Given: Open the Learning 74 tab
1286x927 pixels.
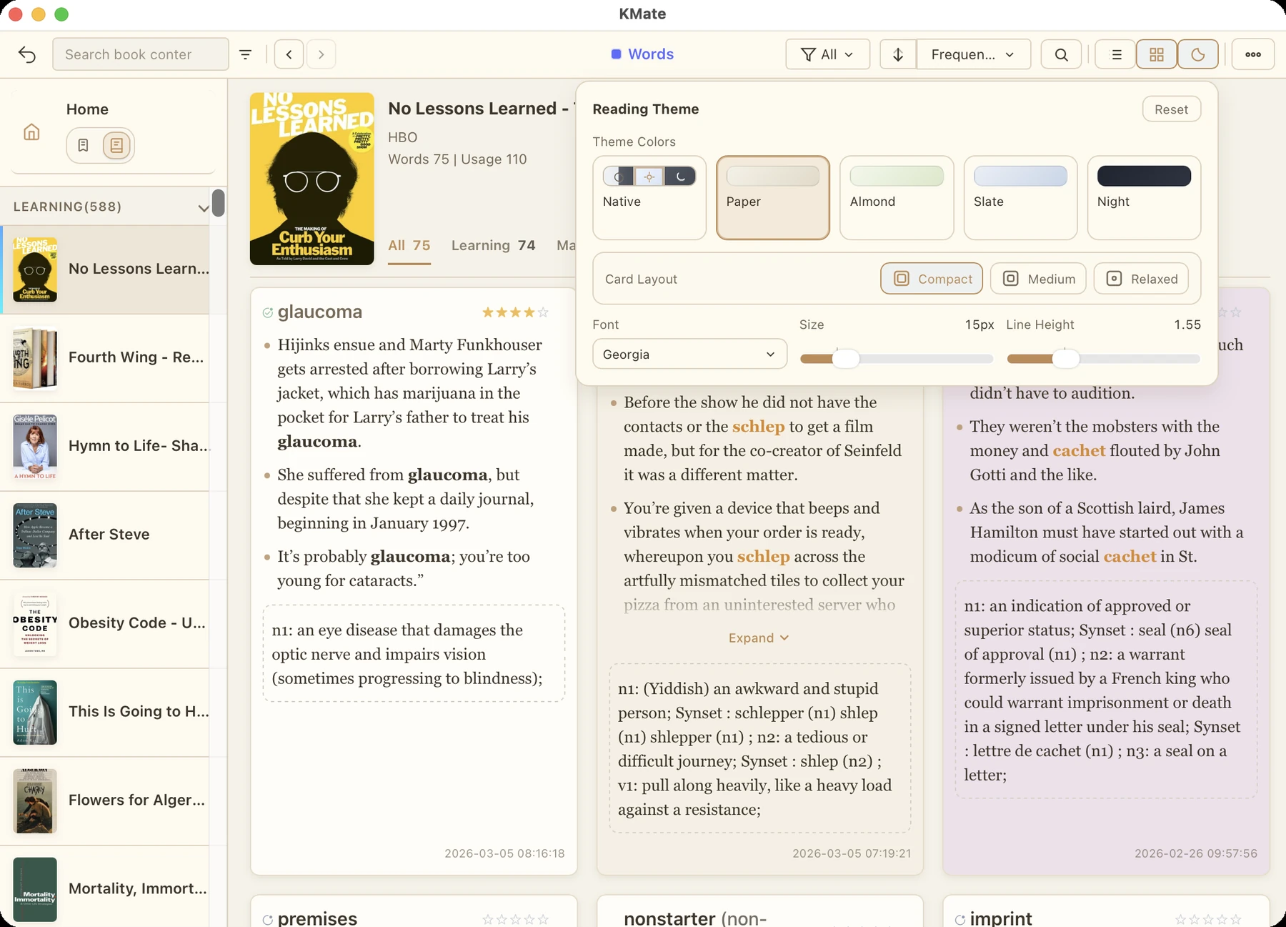Looking at the screenshot, I should tap(493, 245).
